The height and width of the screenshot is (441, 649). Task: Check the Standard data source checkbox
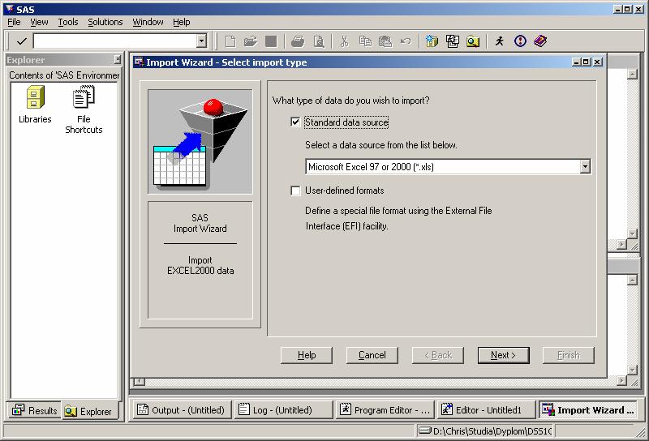click(x=295, y=122)
